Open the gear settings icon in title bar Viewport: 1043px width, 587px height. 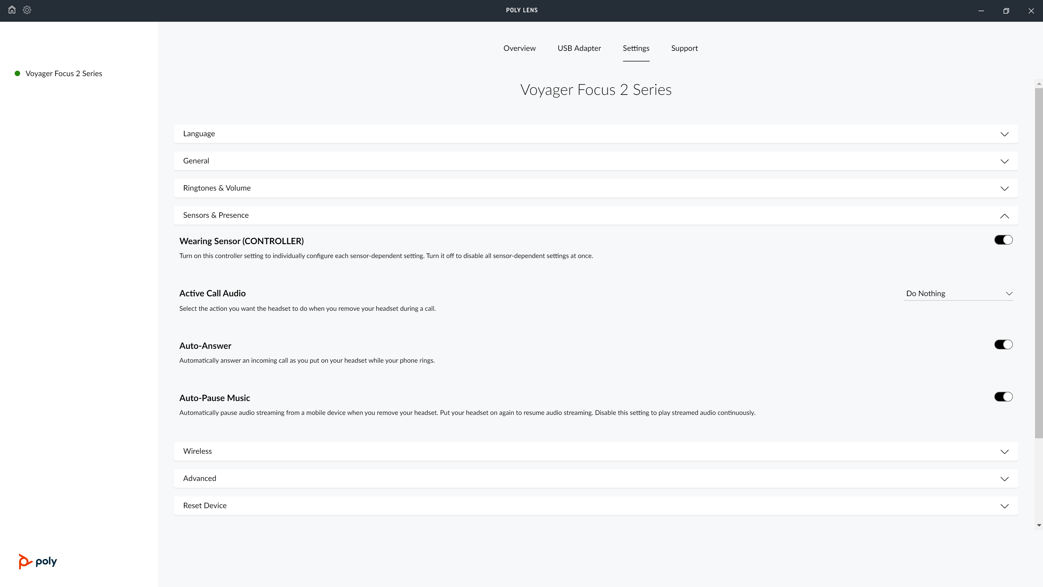tap(27, 10)
